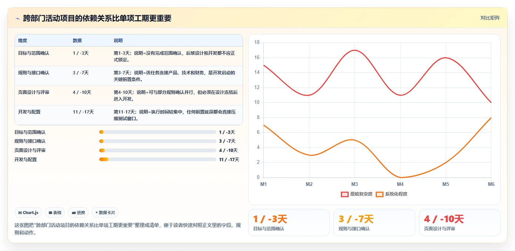Click the 说明 column header
The image size is (515, 251).
(x=118, y=41)
